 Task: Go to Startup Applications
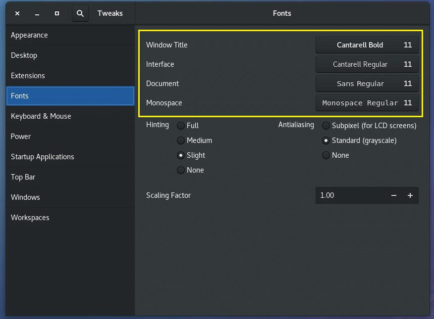(x=42, y=156)
